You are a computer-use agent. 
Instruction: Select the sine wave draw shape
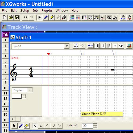coord(59,126)
